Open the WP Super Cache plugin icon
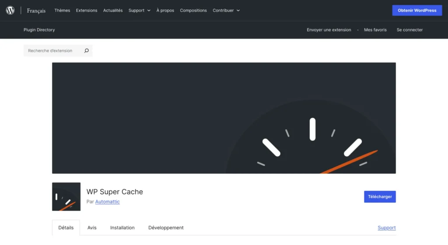 tap(66, 197)
